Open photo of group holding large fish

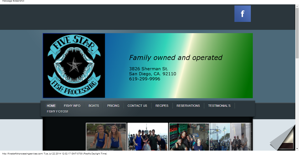tap(147, 137)
